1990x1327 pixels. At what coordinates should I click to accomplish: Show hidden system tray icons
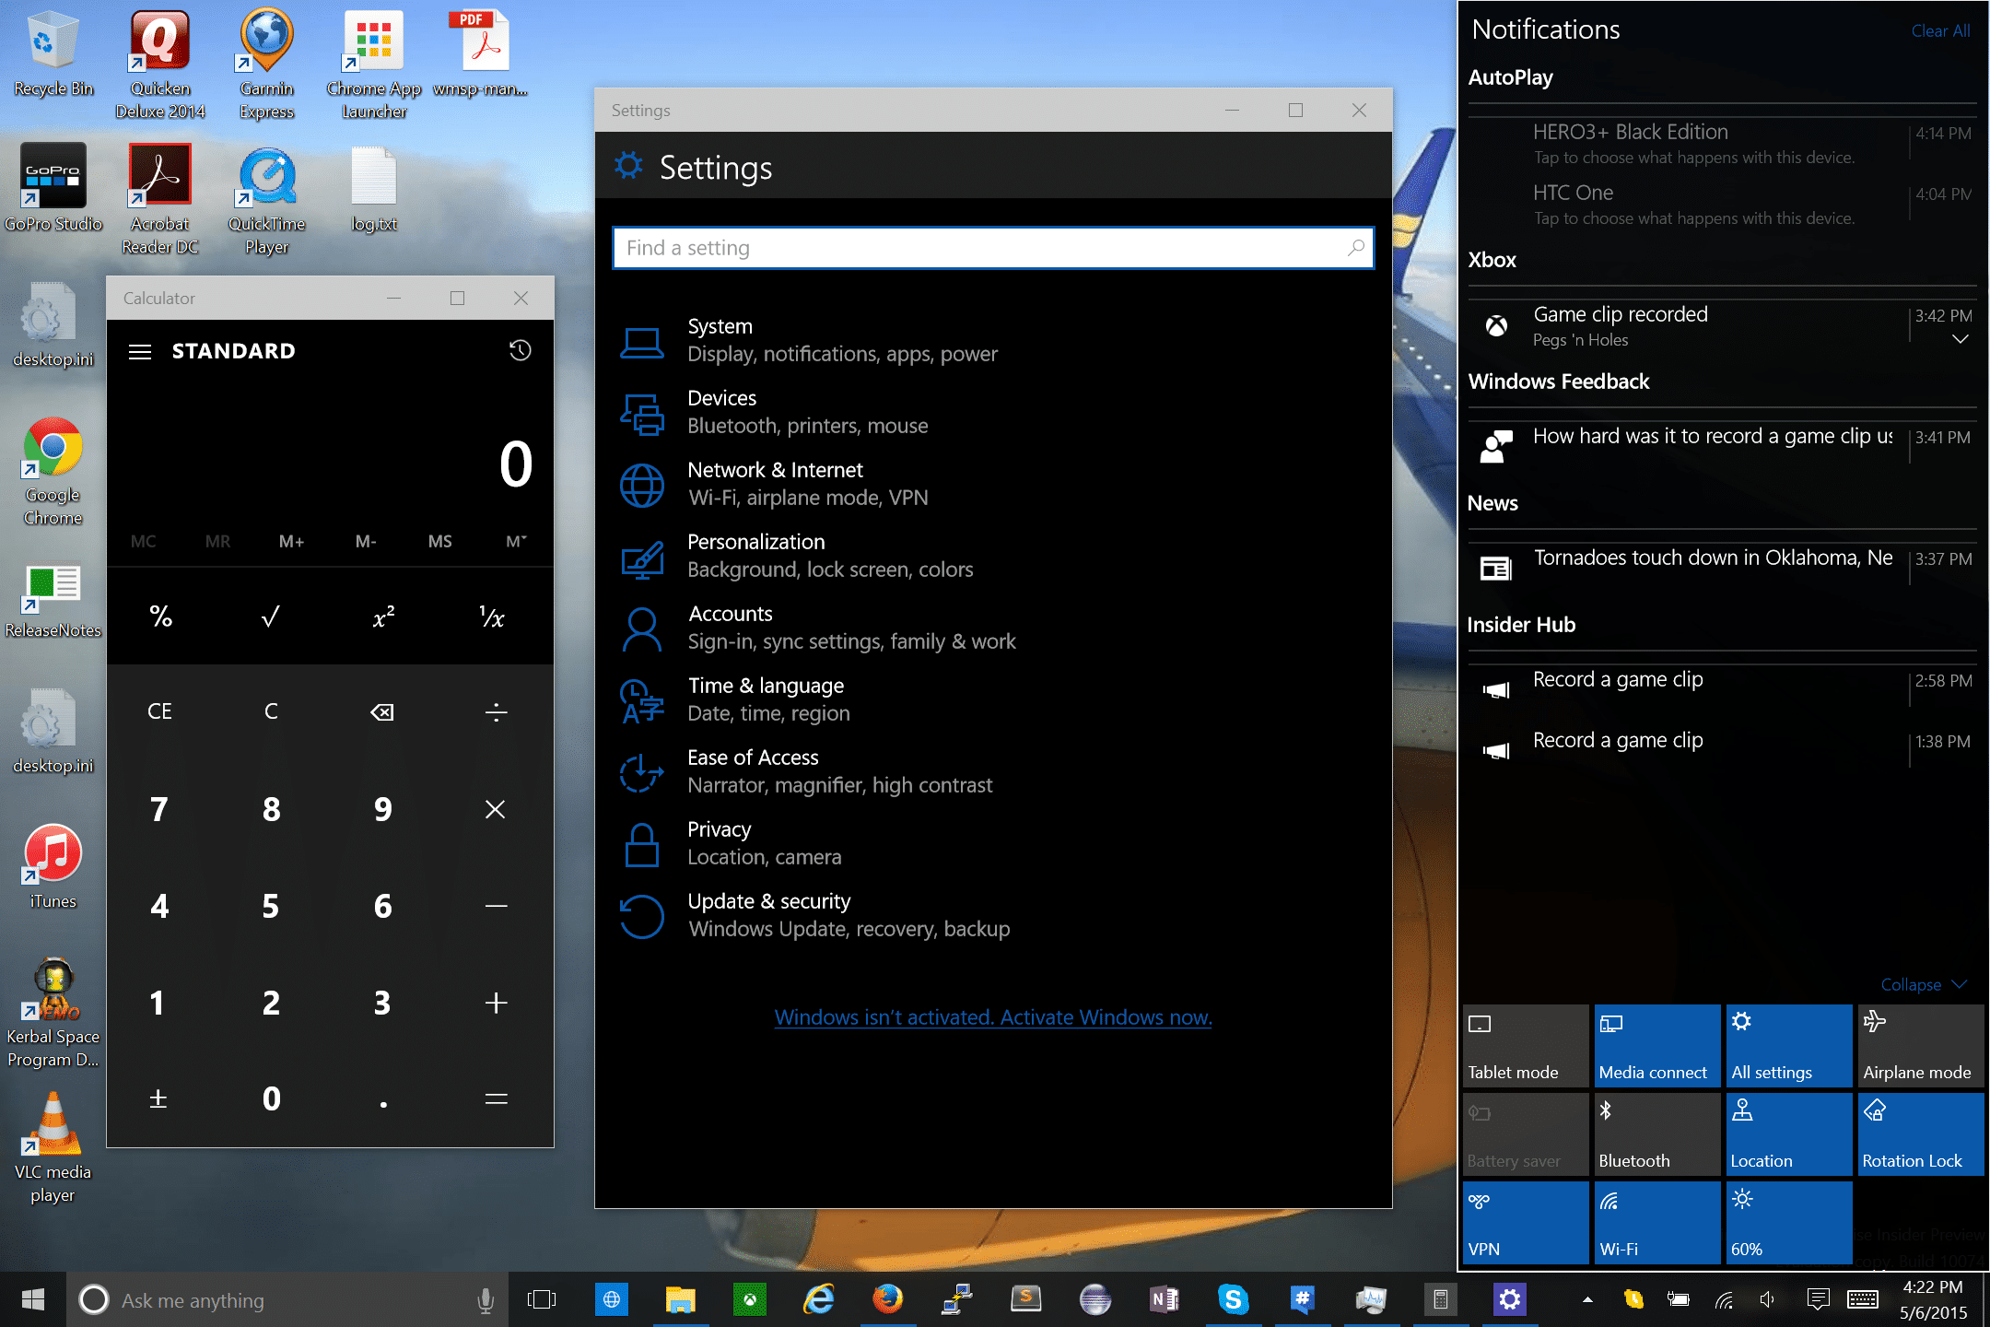coord(1586,1300)
